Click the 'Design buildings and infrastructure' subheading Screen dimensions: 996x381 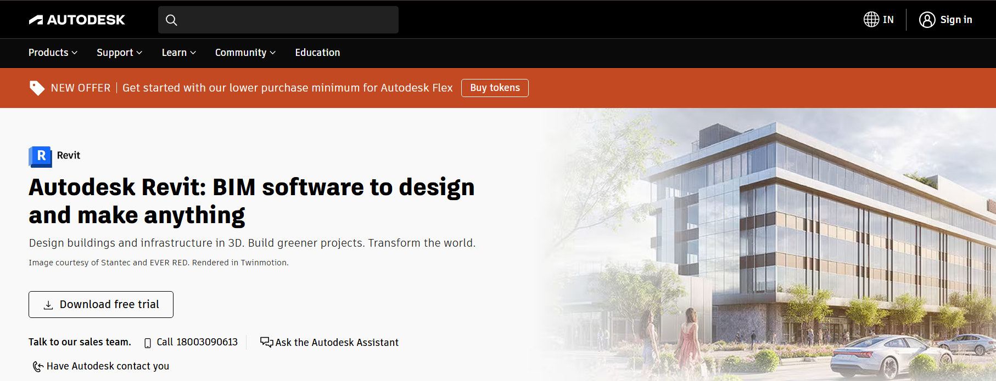coord(252,243)
